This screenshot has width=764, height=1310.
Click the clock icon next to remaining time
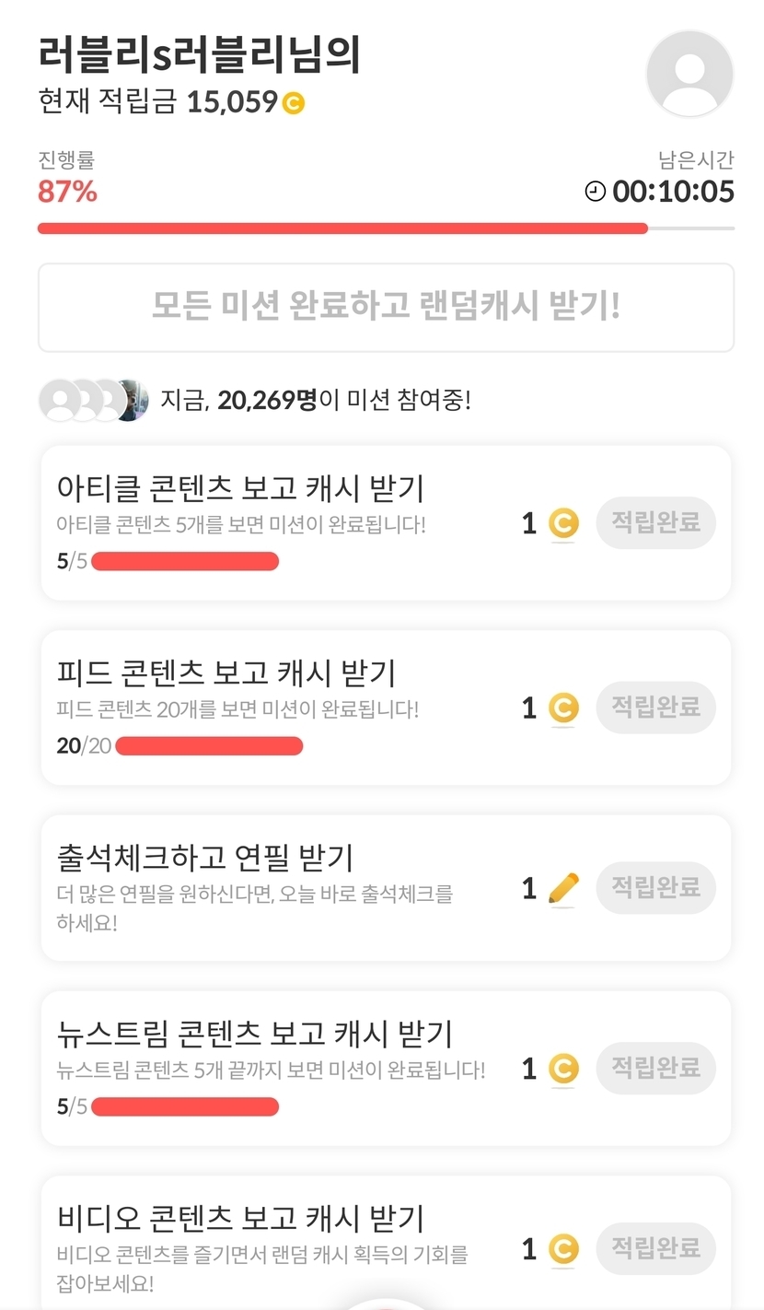coord(596,192)
